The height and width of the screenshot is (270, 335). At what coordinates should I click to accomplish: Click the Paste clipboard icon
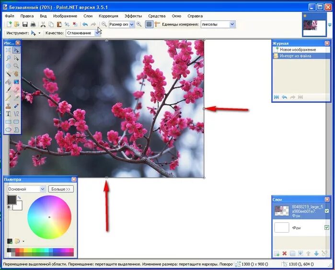tap(59, 24)
